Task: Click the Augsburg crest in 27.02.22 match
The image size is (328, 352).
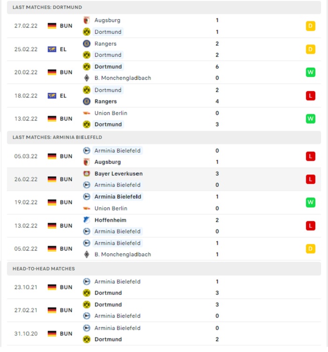Action: [87, 20]
